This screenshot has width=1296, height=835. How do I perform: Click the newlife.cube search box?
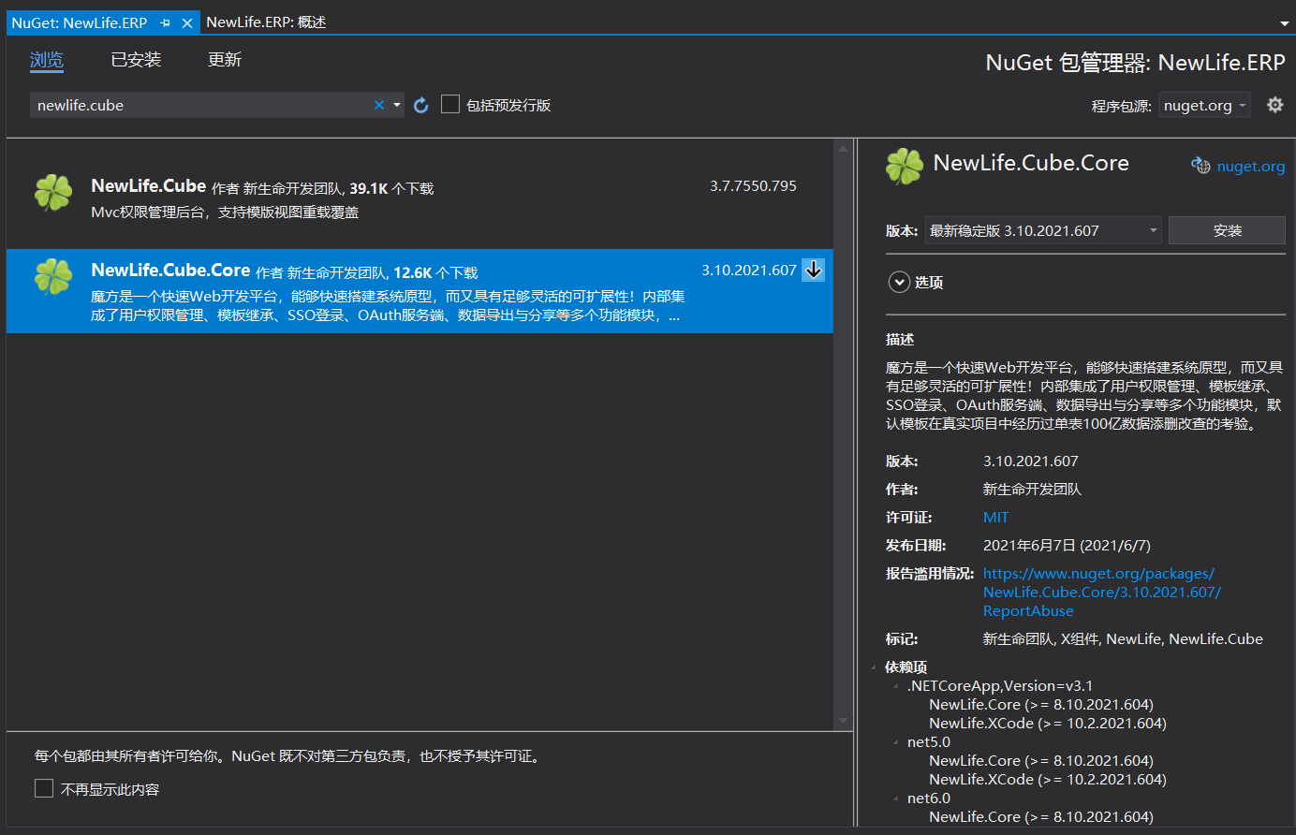tap(201, 105)
